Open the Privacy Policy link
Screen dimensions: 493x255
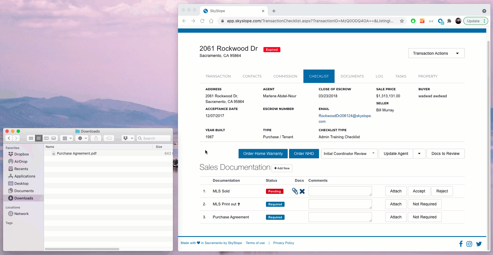[x=283, y=243]
